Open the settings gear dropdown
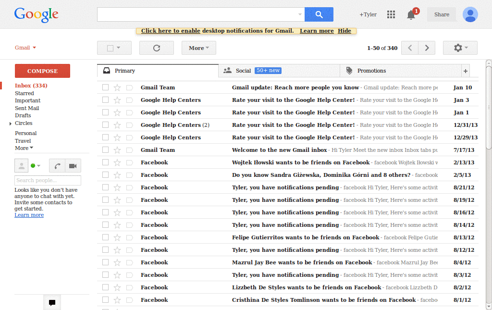492x310 pixels. [x=460, y=48]
